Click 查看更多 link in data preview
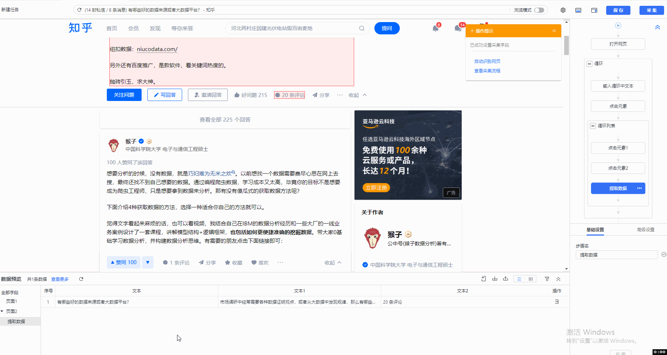 tap(60, 279)
